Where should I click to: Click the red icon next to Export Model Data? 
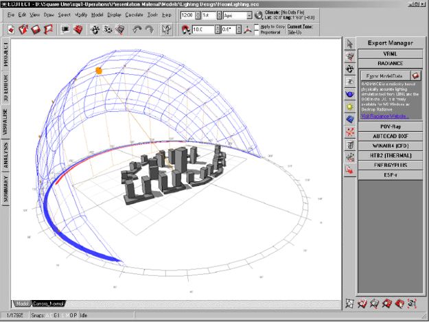[x=415, y=76]
